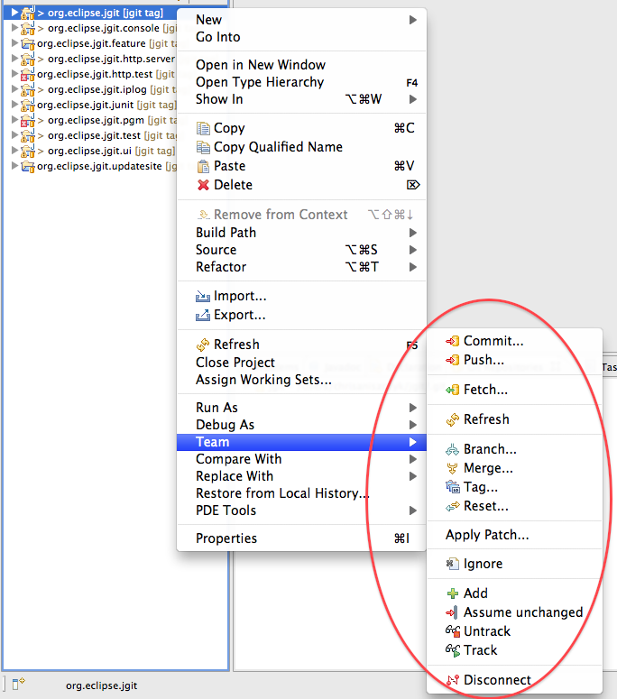Click the Commit icon in Team submenu
Image resolution: width=617 pixels, height=699 pixels.
(452, 341)
